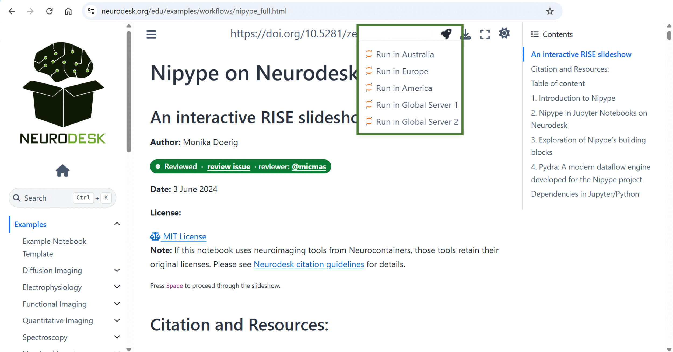The image size is (673, 352).
Task: Open Example Notebook Template page
Action: click(54, 248)
